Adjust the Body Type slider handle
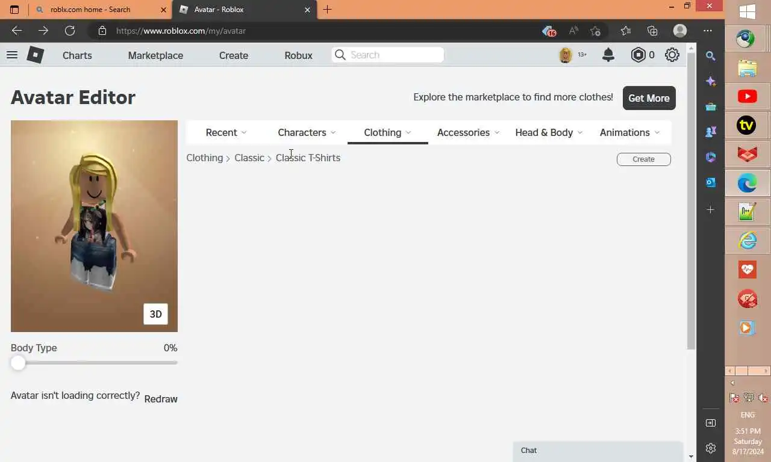Image resolution: width=771 pixels, height=462 pixels. [x=18, y=363]
